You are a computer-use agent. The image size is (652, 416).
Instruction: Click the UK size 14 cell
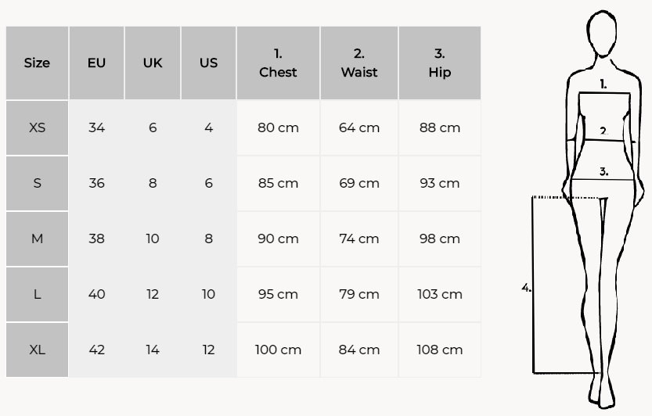(x=153, y=350)
